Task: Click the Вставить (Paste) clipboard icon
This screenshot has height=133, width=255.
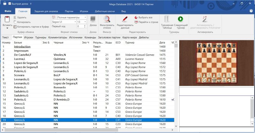Action: 7,20
